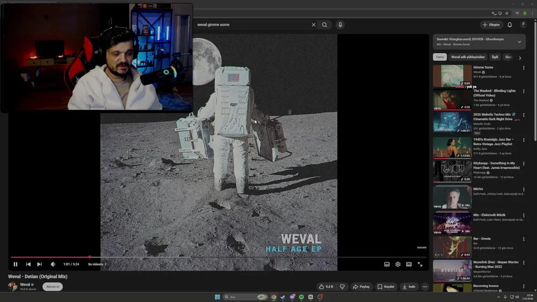Image resolution: width=537 pixels, height=302 pixels.
Task: Pause the video with the pause button
Action: (16, 264)
